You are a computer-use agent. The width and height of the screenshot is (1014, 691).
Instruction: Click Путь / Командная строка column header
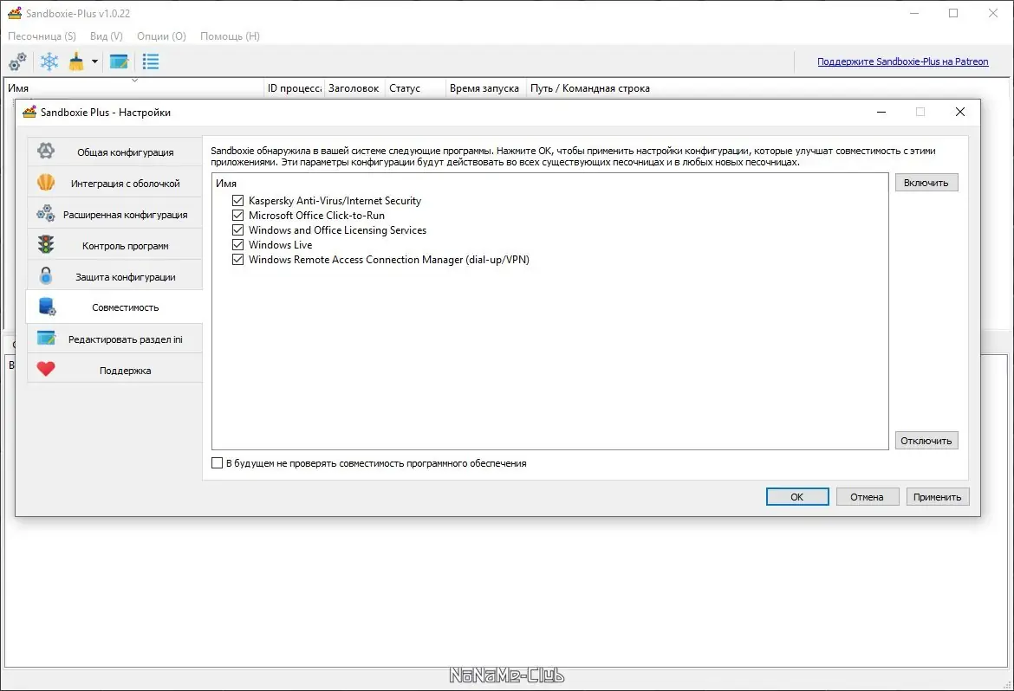(590, 88)
